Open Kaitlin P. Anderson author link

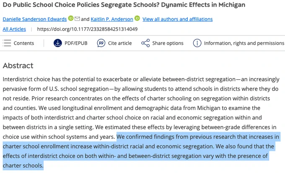click(x=112, y=19)
